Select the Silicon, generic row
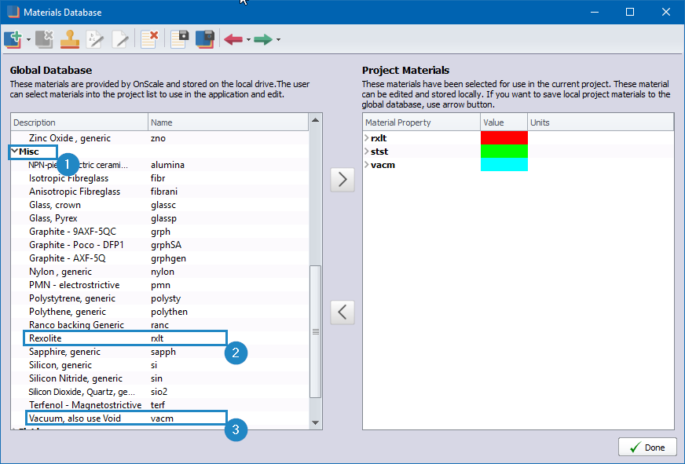This screenshot has height=464, width=685. [160, 365]
